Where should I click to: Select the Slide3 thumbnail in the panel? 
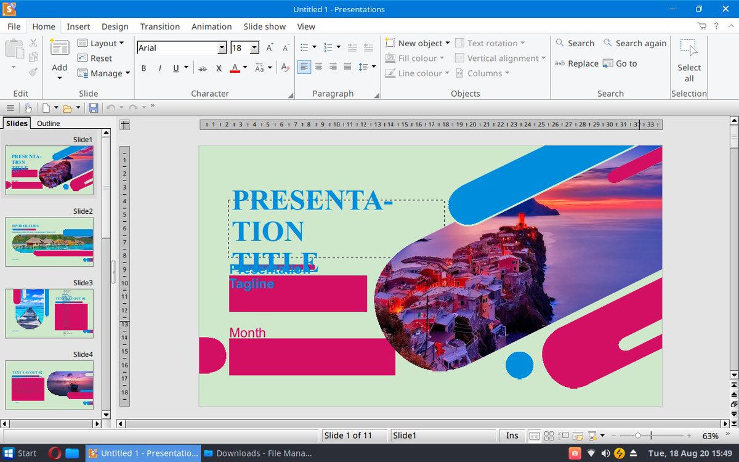point(49,313)
